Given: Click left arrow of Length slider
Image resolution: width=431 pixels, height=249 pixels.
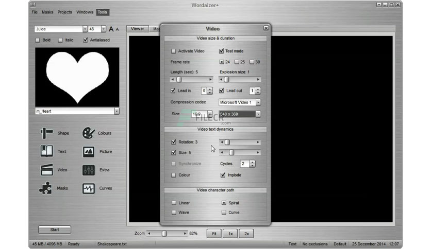Looking at the screenshot, I should (x=172, y=80).
